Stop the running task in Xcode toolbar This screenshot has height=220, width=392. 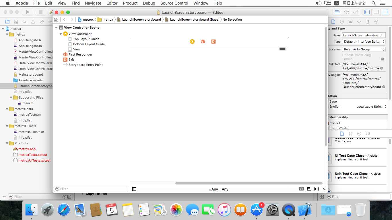[x=41, y=12]
